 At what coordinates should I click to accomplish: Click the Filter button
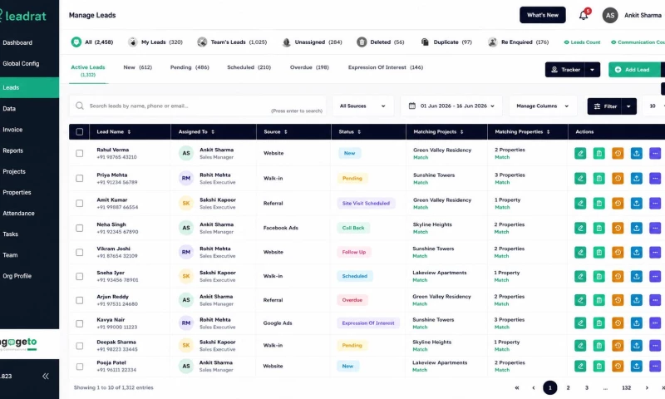point(605,106)
